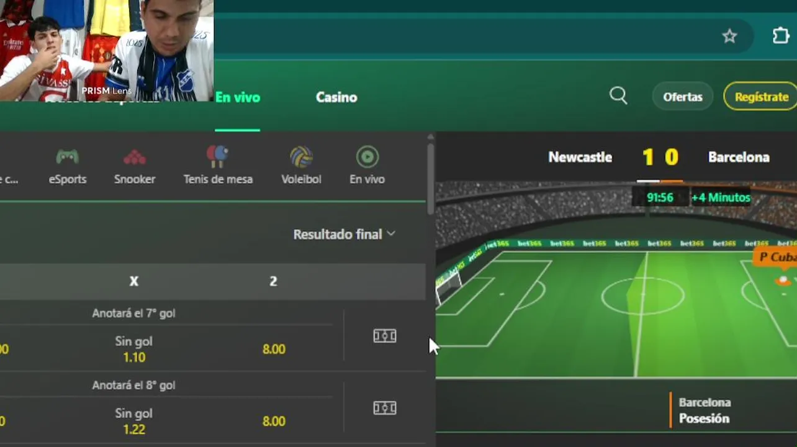Click the 91:56 match timer
This screenshot has width=797, height=447.
[660, 197]
